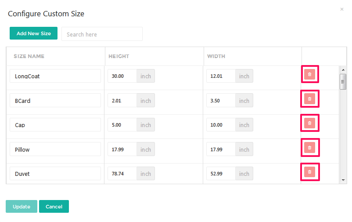Delete the Duvet size row
The image size is (352, 222).
coord(309,172)
